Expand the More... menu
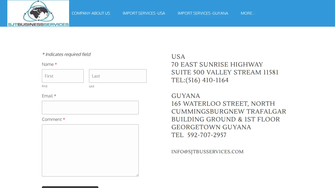 pos(248,13)
